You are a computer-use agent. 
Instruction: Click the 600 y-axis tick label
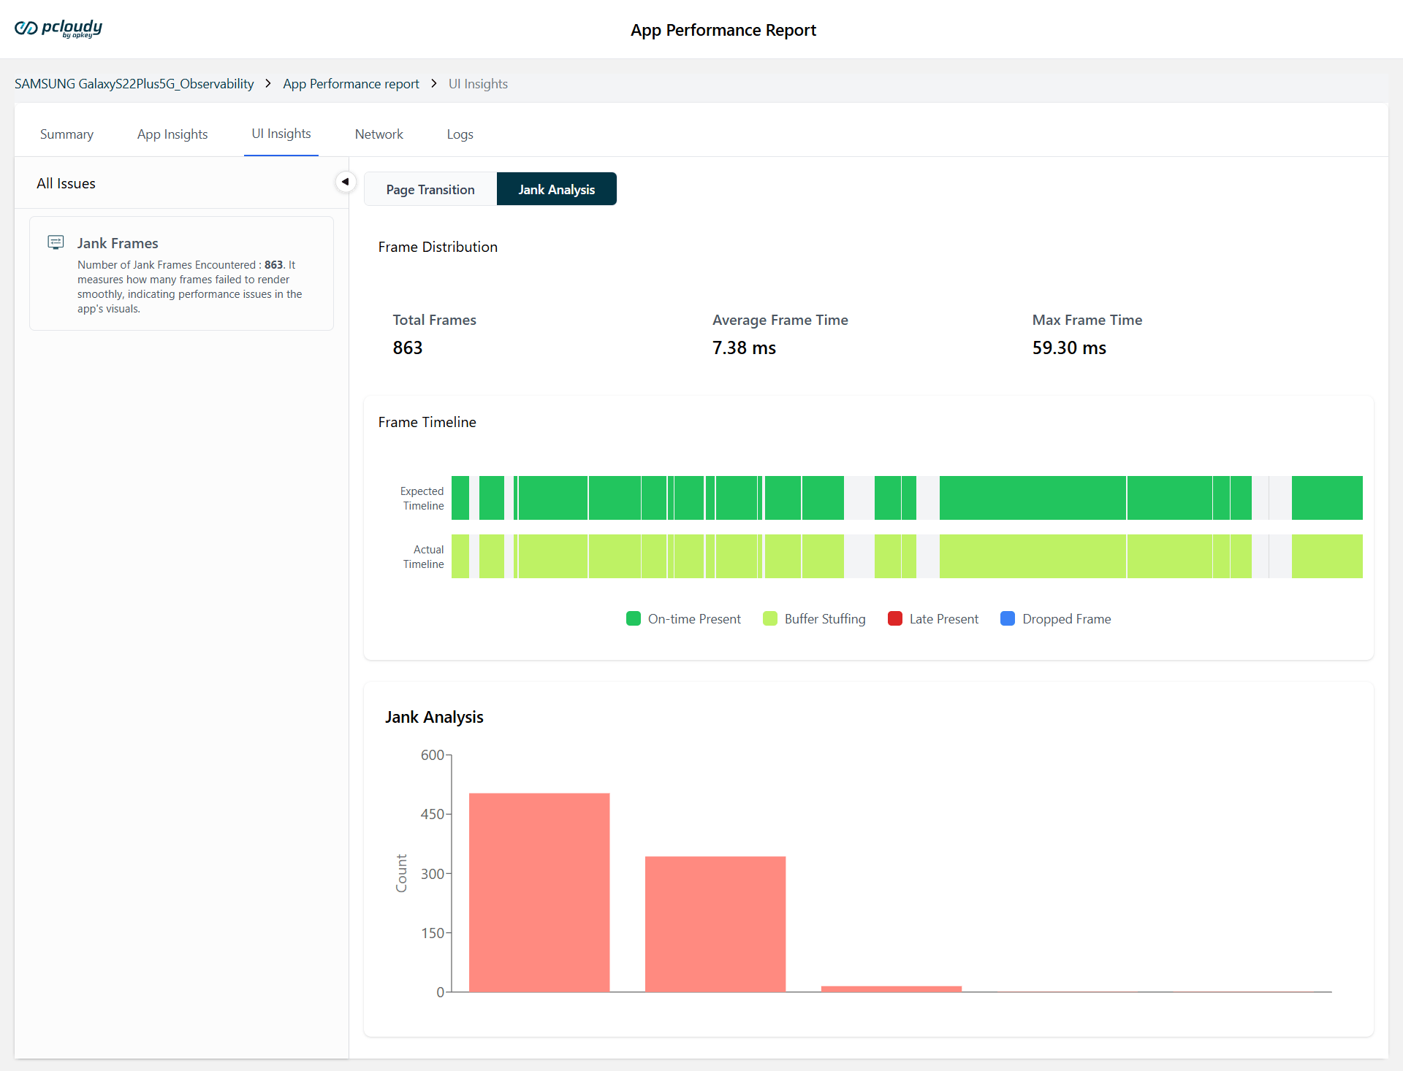[433, 755]
